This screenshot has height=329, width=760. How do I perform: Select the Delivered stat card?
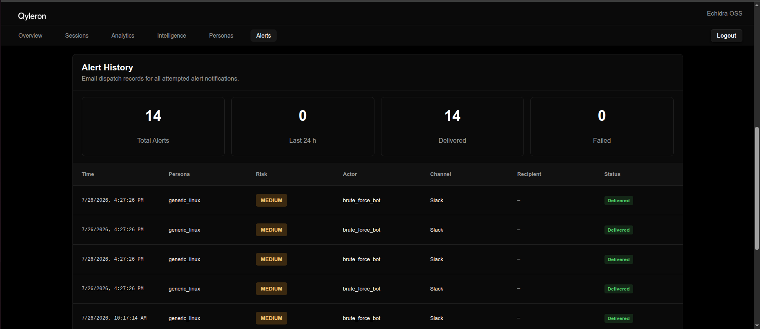click(452, 126)
